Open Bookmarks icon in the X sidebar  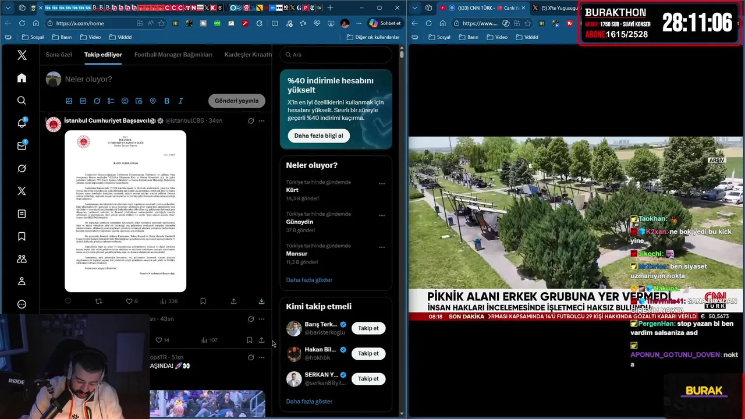22,236
